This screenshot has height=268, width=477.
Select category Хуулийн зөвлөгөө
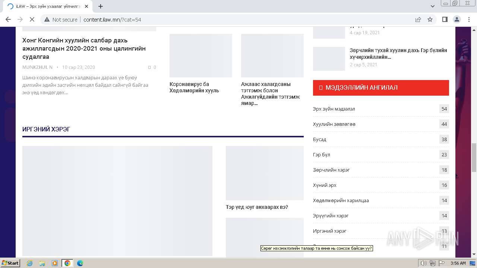coord(334,124)
